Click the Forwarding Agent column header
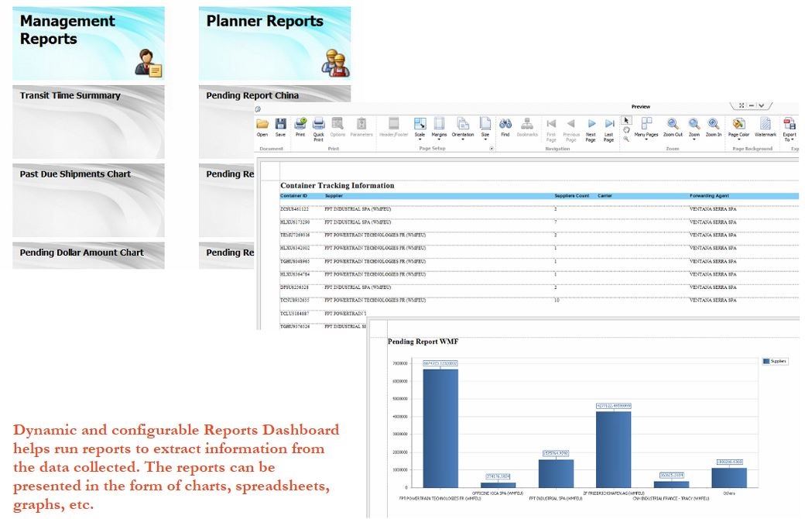805x519 pixels. (709, 196)
